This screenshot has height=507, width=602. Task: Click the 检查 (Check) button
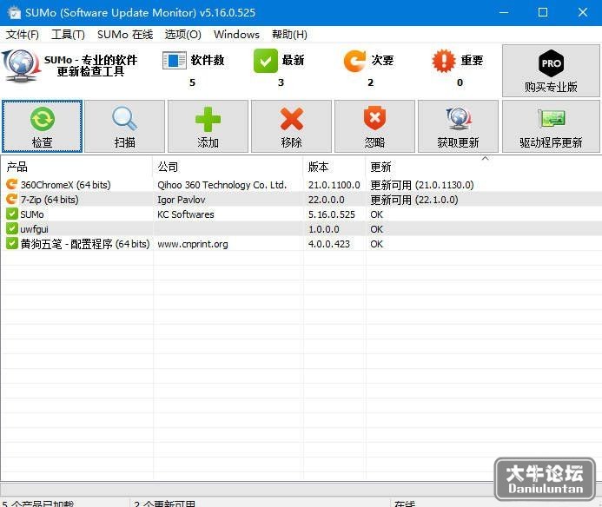coord(42,126)
